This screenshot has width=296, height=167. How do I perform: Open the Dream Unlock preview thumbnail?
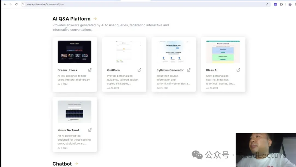coord(74,52)
